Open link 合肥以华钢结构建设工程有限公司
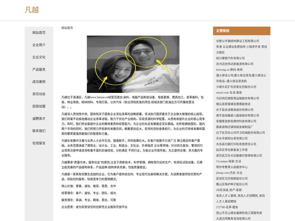The width and height of the screenshot is (295, 221). (238, 41)
